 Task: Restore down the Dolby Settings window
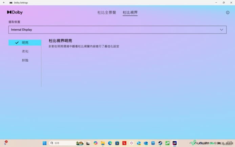click(x=223, y=3)
